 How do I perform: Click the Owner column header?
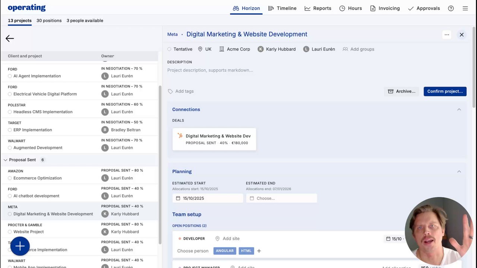coord(108,56)
